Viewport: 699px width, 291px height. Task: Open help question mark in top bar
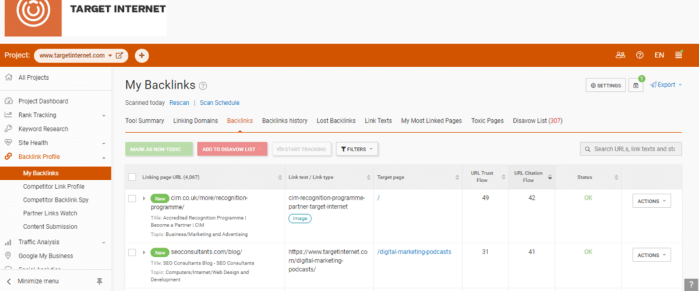(640, 55)
